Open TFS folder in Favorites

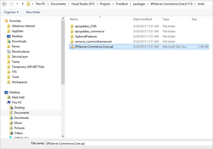[14, 72]
